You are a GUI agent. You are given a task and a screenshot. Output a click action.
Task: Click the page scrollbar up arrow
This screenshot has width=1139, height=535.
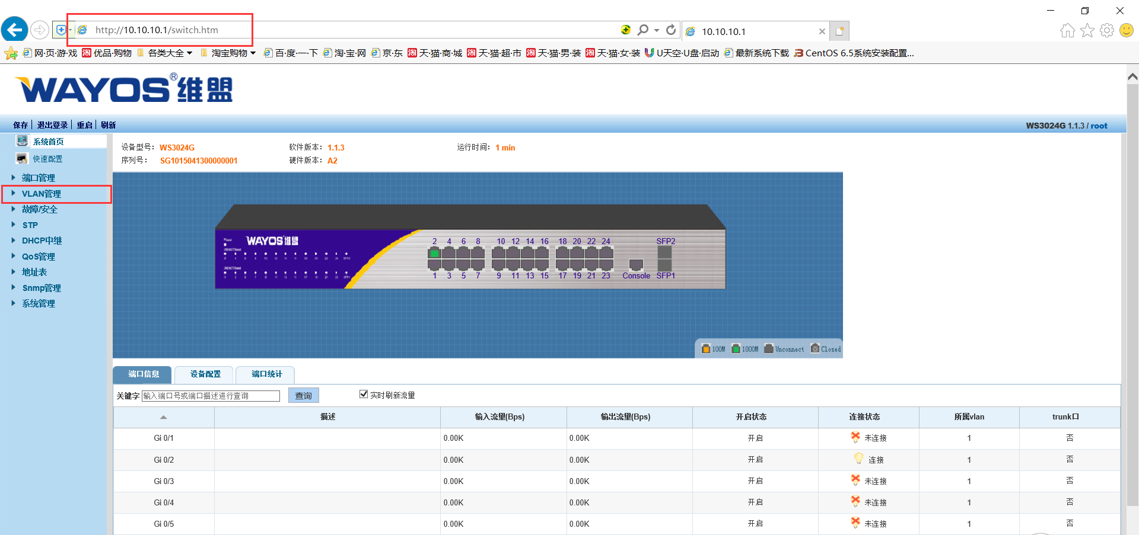click(1132, 77)
